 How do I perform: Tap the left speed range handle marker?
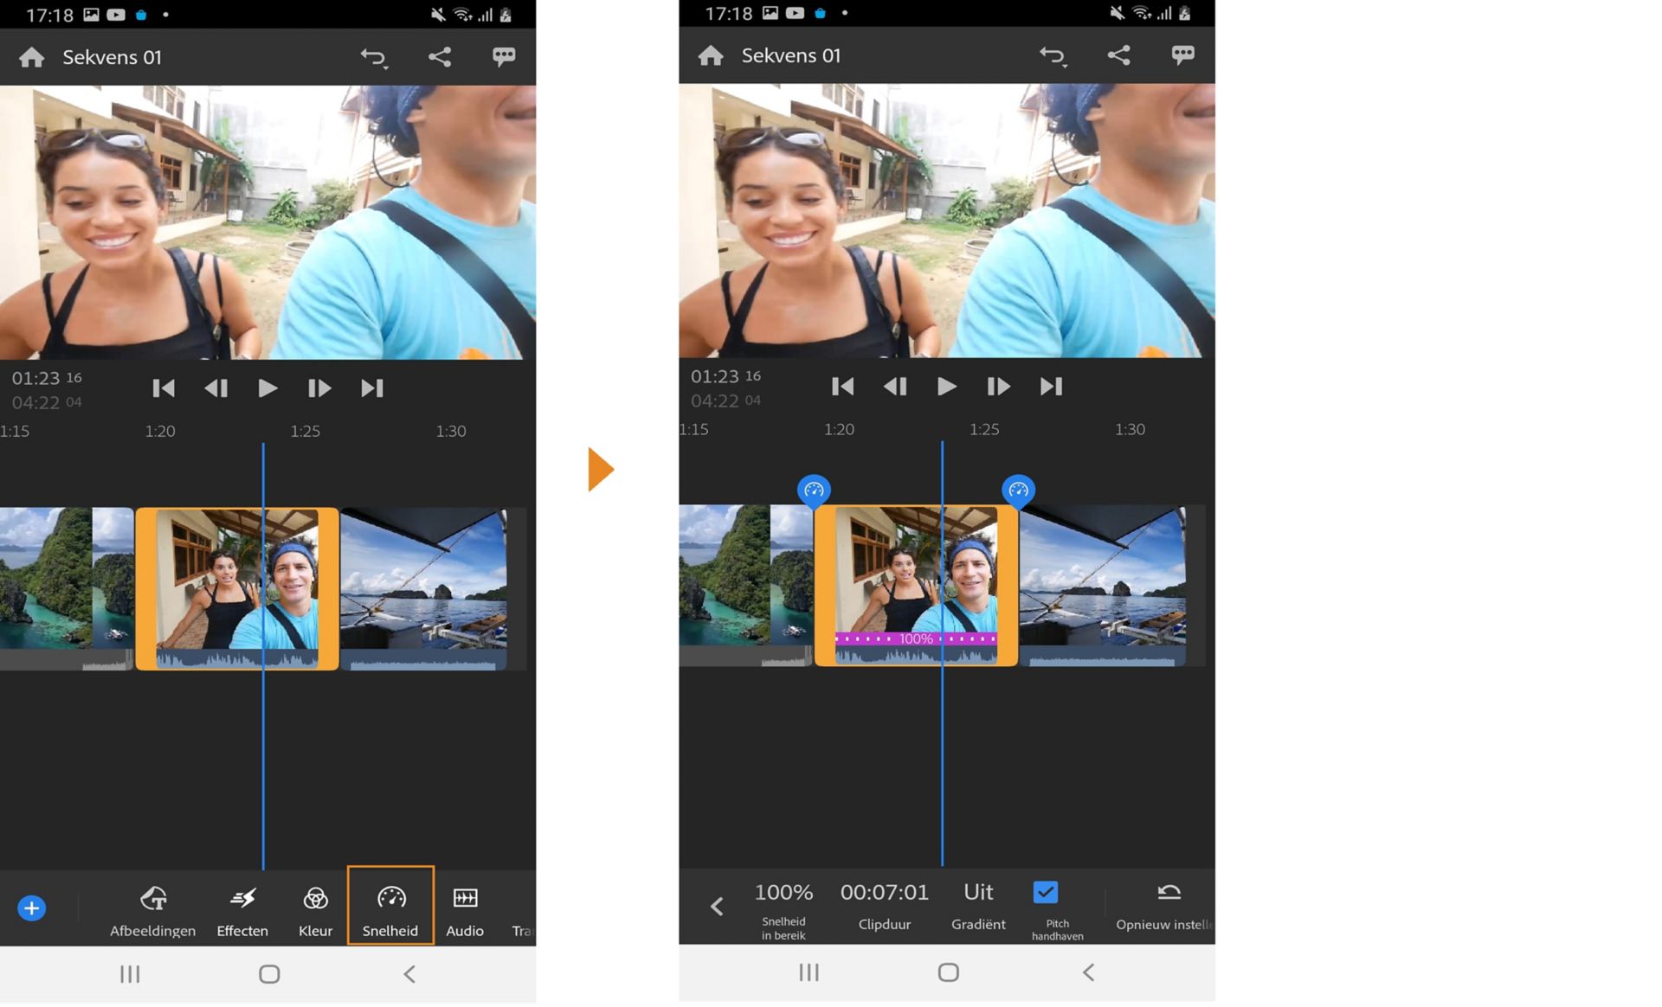coord(814,491)
